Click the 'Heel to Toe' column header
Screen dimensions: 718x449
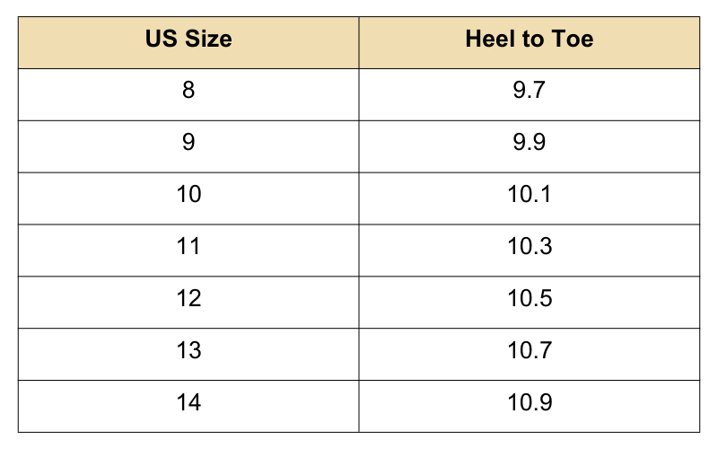pos(530,40)
